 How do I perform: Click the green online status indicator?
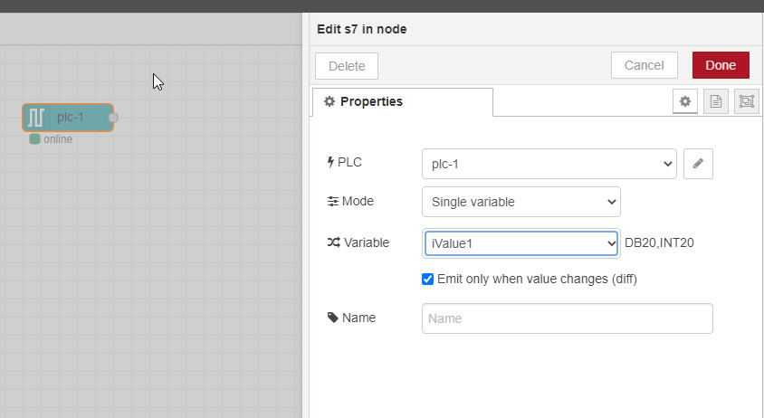(x=34, y=138)
